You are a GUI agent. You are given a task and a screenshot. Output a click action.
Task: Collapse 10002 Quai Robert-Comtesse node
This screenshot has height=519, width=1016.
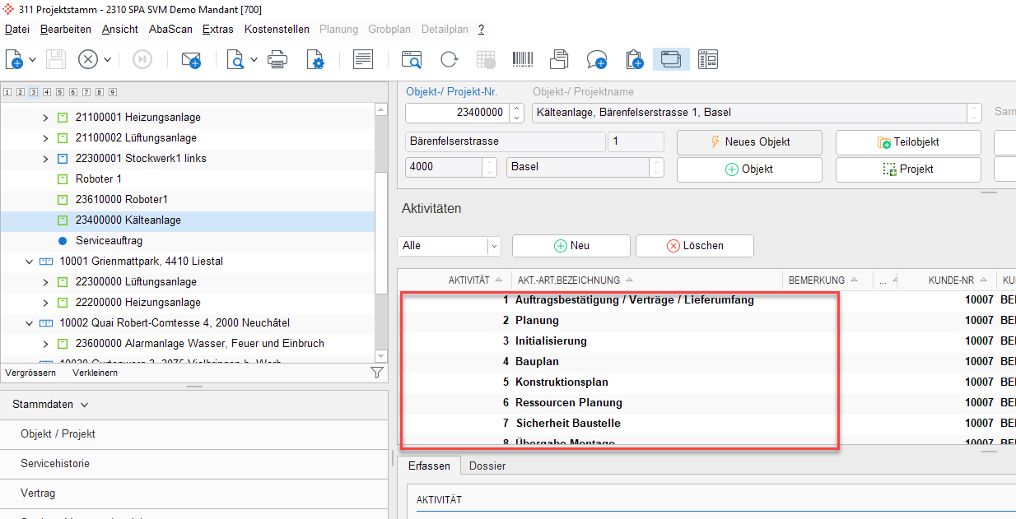29,323
